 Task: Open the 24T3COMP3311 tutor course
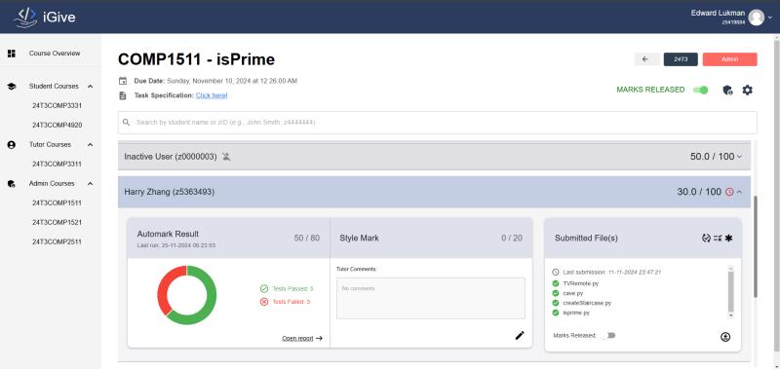tap(57, 164)
